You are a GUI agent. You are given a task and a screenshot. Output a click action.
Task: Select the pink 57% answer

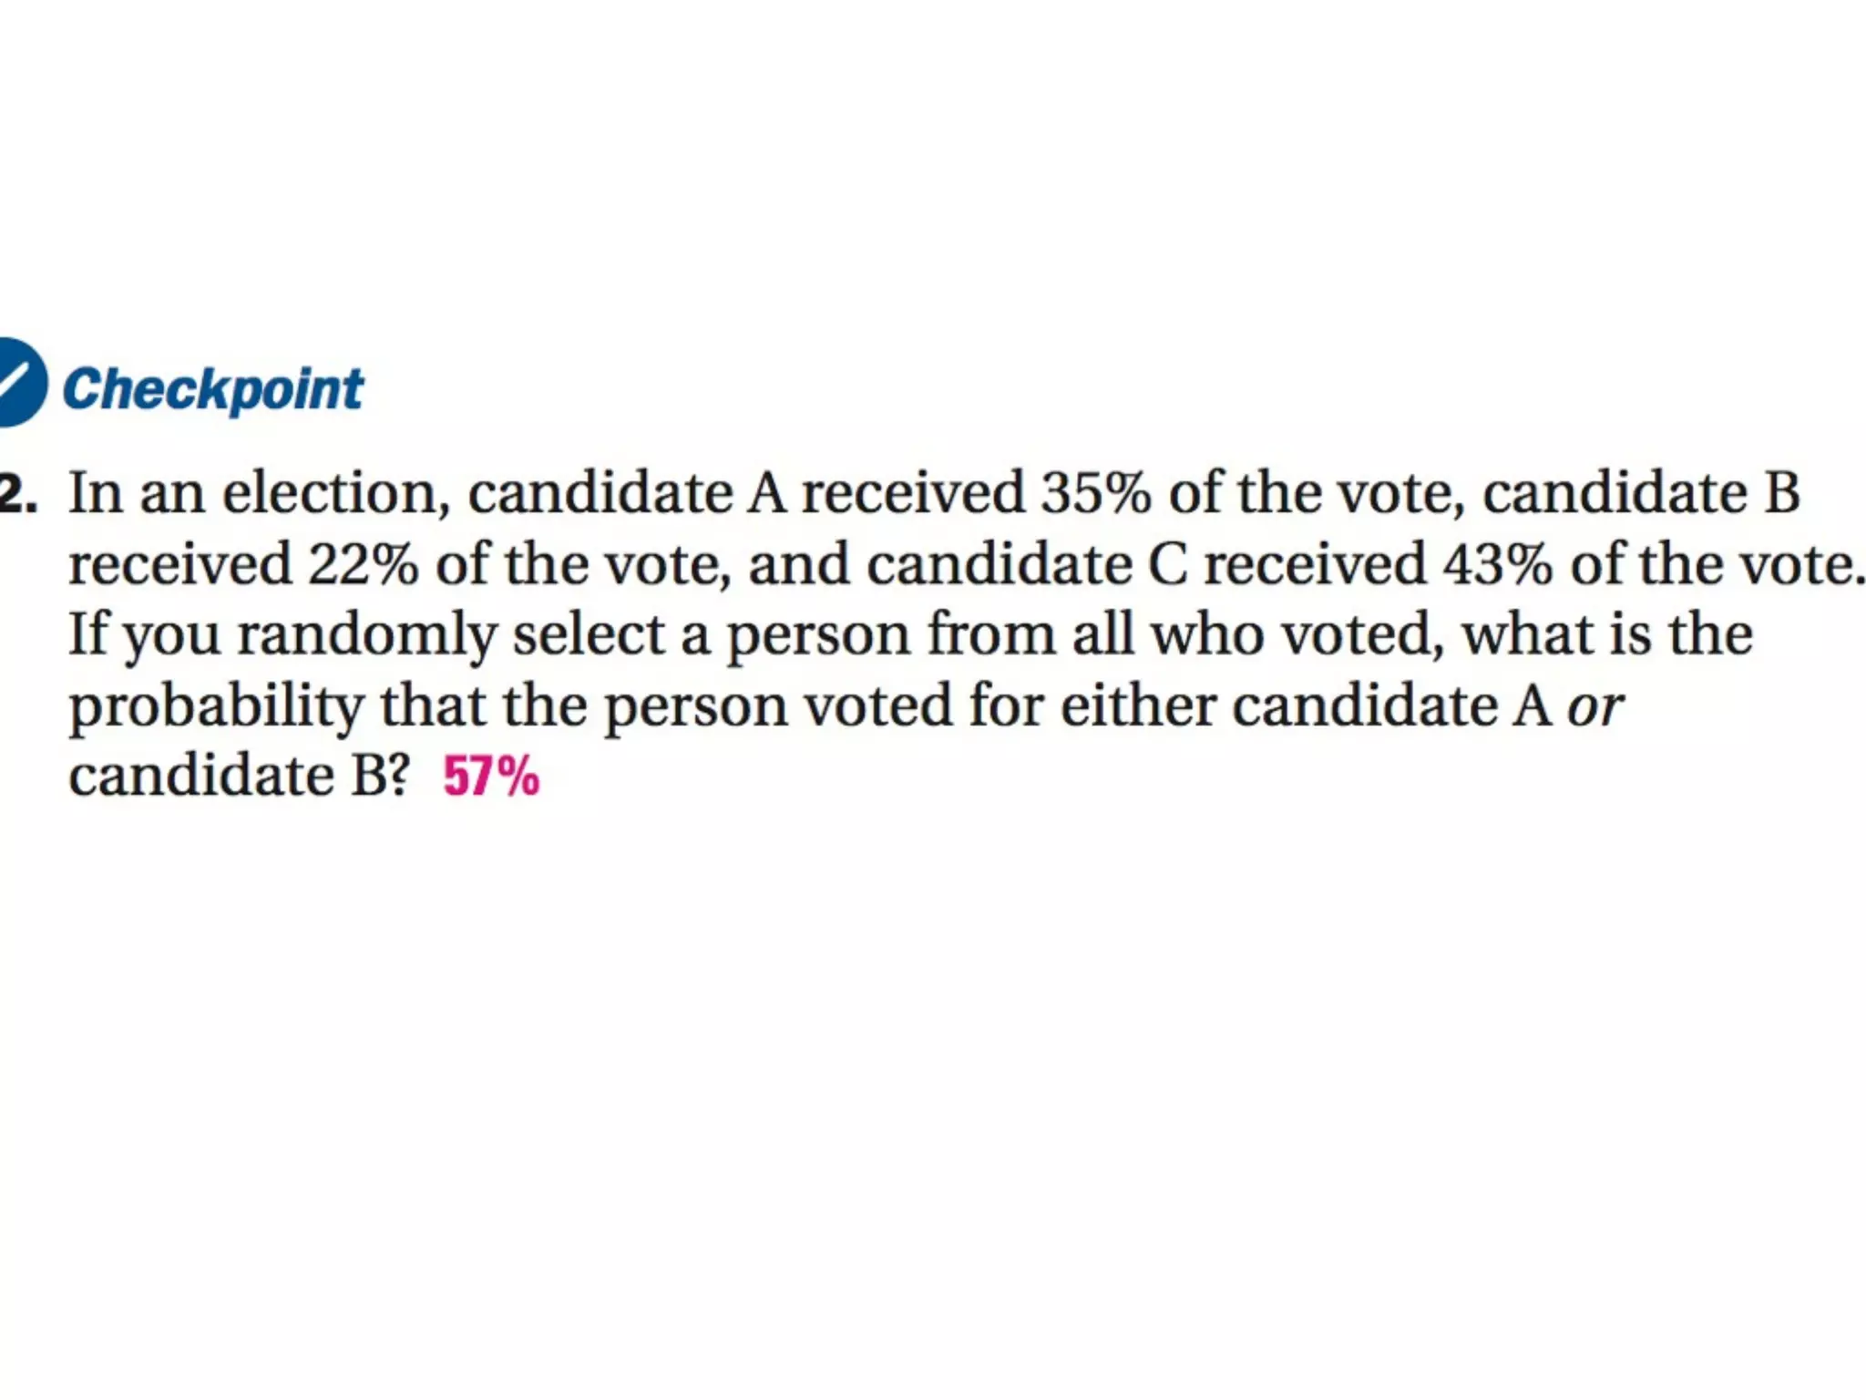coord(491,777)
